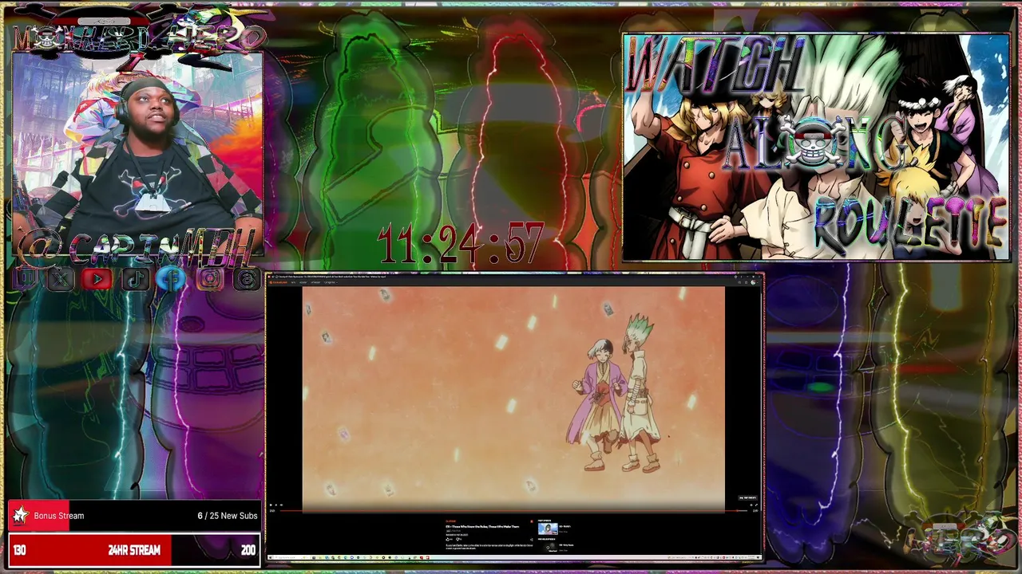The width and height of the screenshot is (1022, 574).
Task: Skip to next episode in player controls
Action: coord(276,505)
